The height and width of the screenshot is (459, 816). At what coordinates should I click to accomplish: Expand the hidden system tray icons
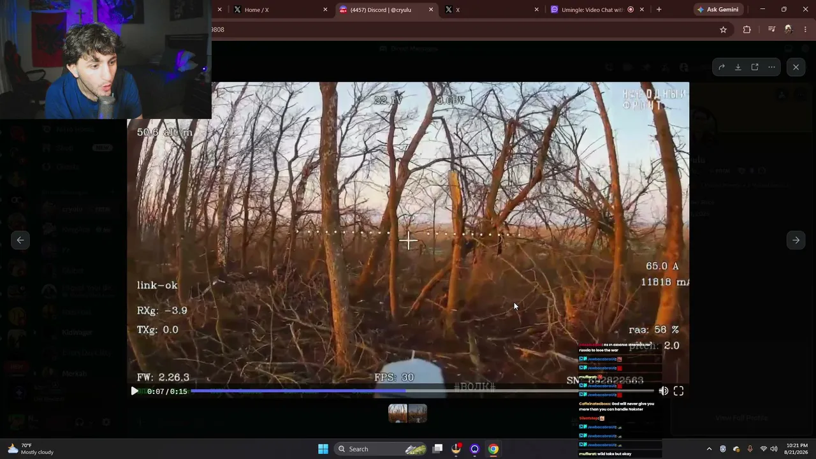pyautogui.click(x=709, y=449)
